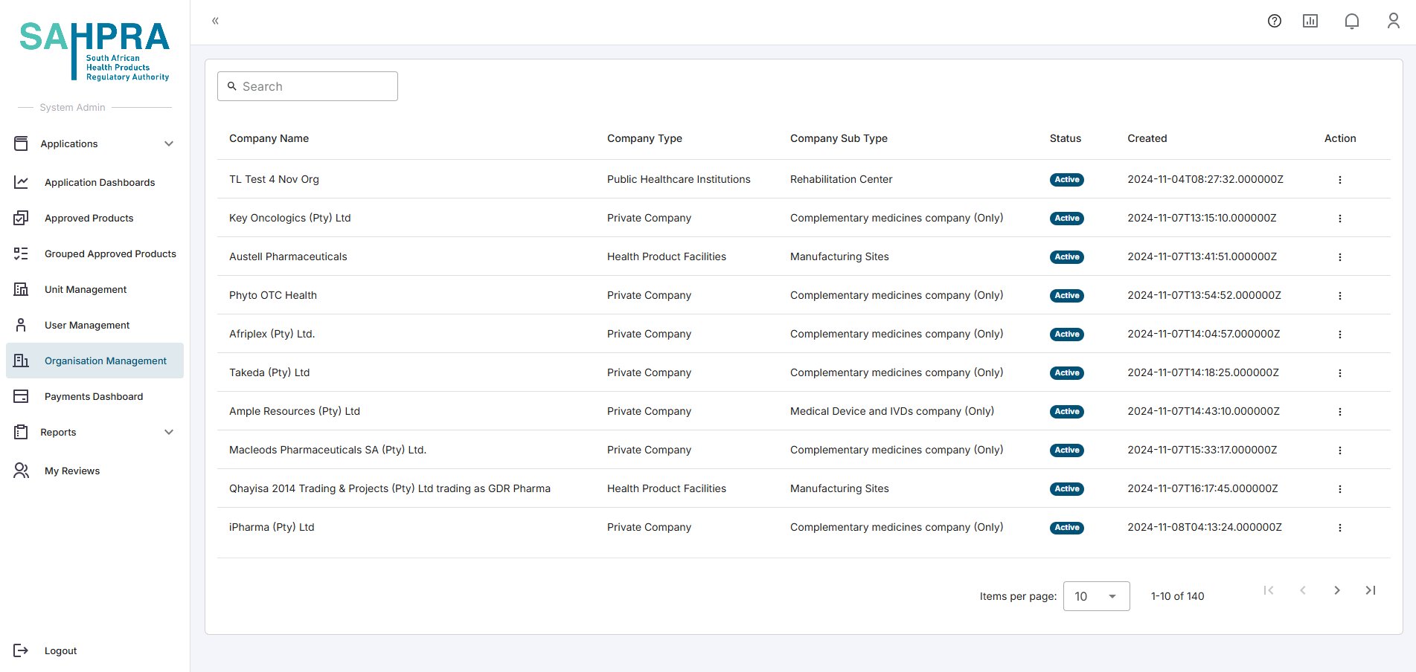Open Unit Management page
The height and width of the screenshot is (672, 1416).
point(94,289)
